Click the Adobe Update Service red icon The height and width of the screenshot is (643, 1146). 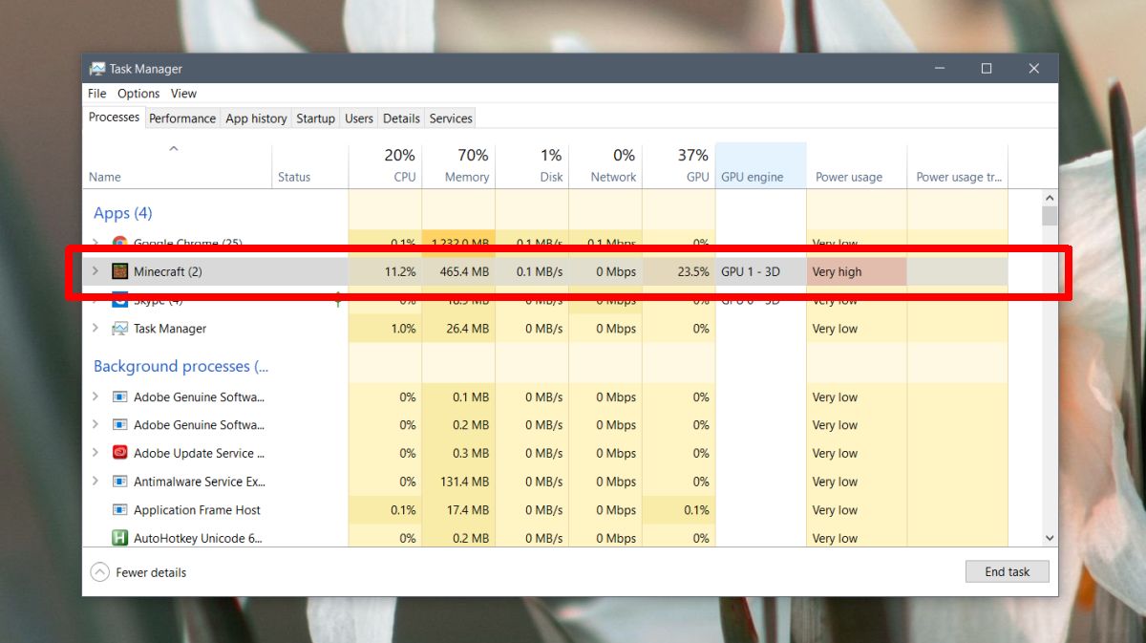click(118, 453)
